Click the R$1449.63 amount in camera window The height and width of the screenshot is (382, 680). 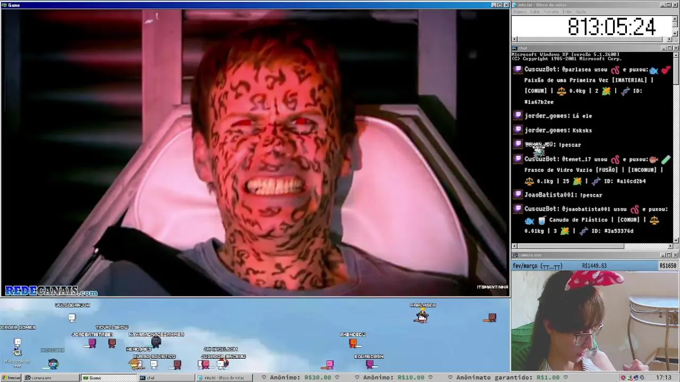(594, 266)
